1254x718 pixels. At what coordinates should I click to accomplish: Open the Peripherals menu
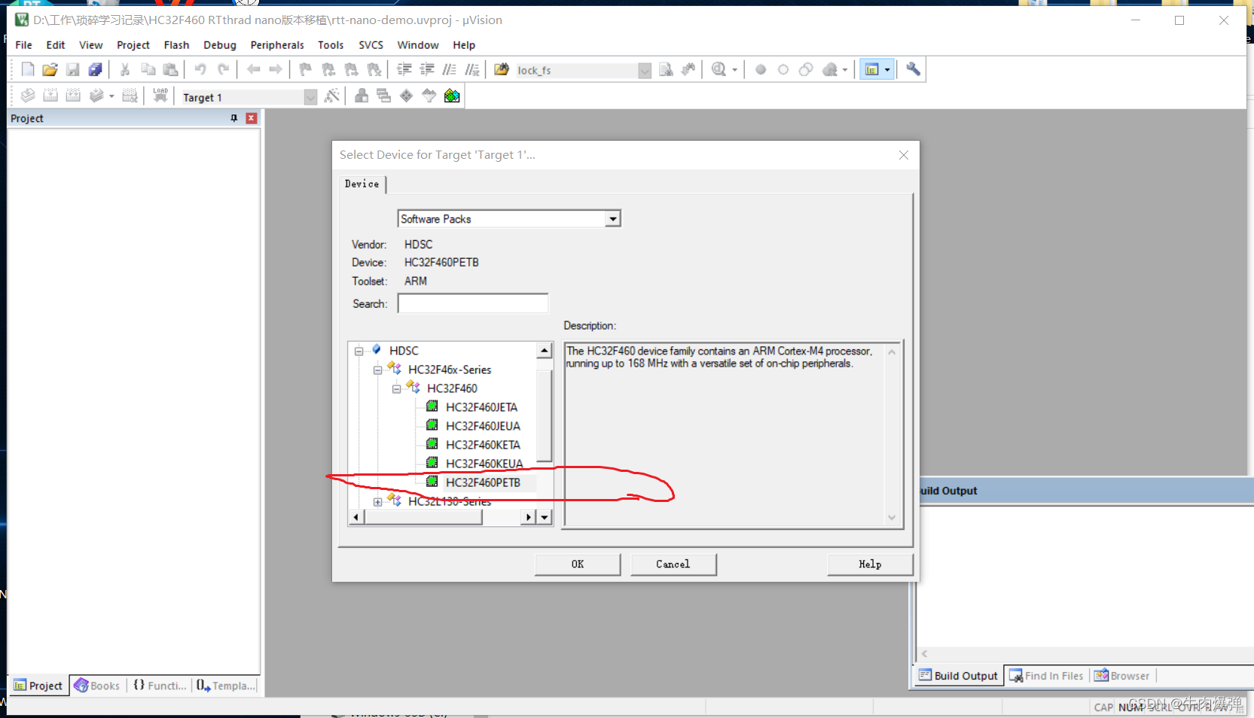(277, 45)
